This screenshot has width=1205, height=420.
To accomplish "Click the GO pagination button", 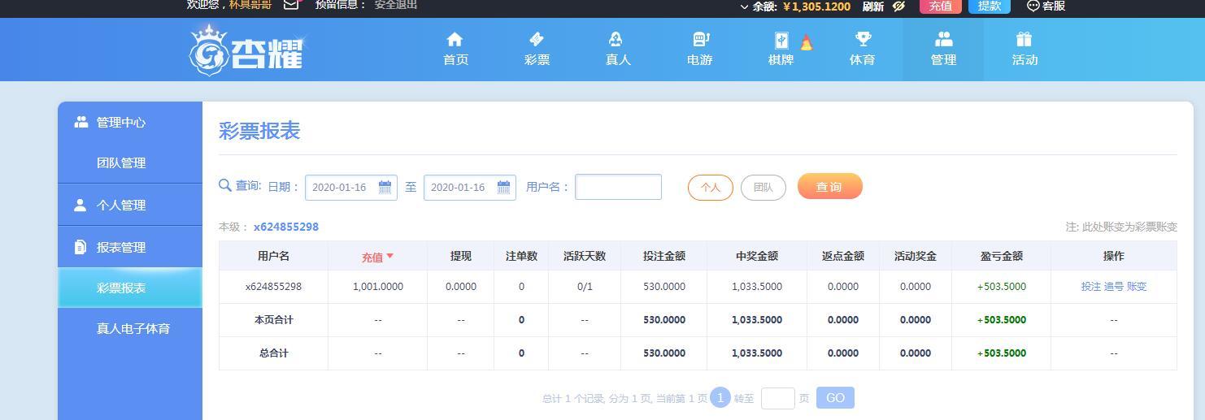I will 835,398.
